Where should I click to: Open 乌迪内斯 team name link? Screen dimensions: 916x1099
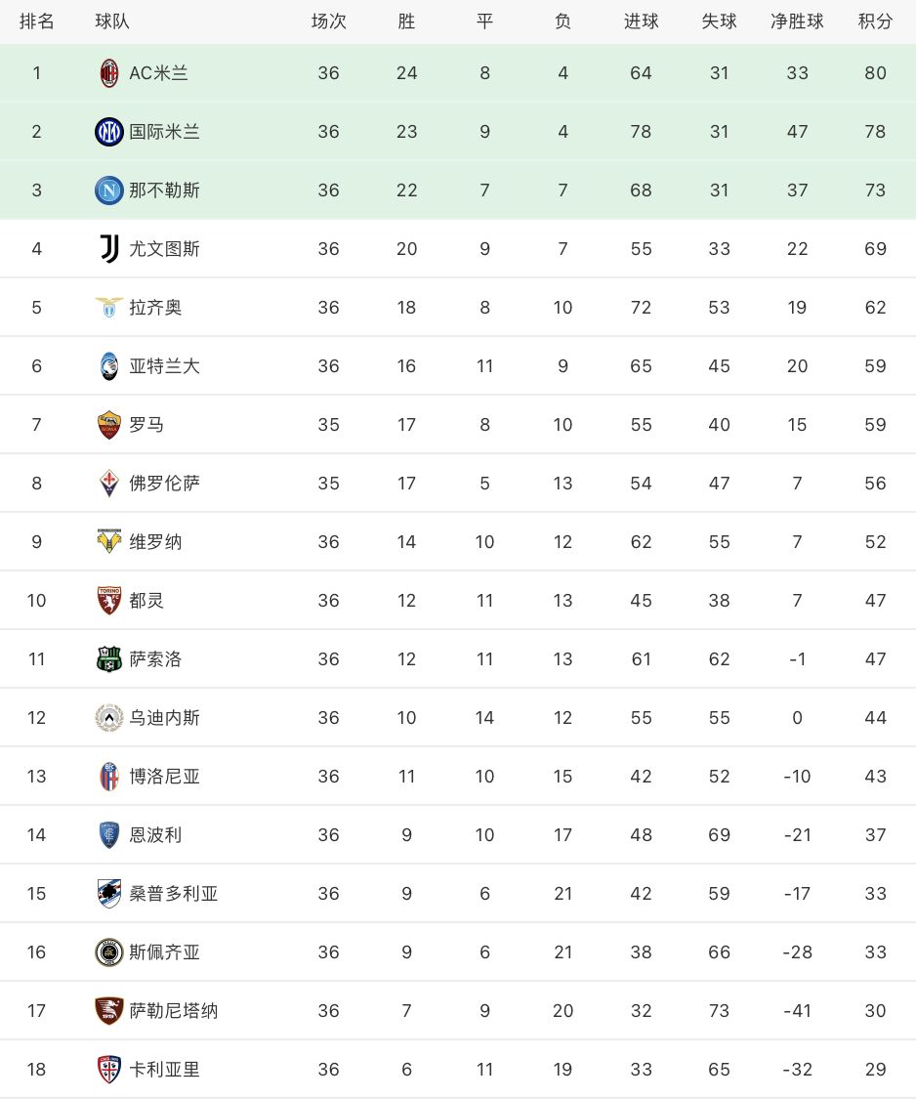pos(165,718)
